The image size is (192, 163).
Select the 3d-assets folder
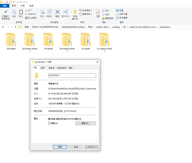point(48,41)
